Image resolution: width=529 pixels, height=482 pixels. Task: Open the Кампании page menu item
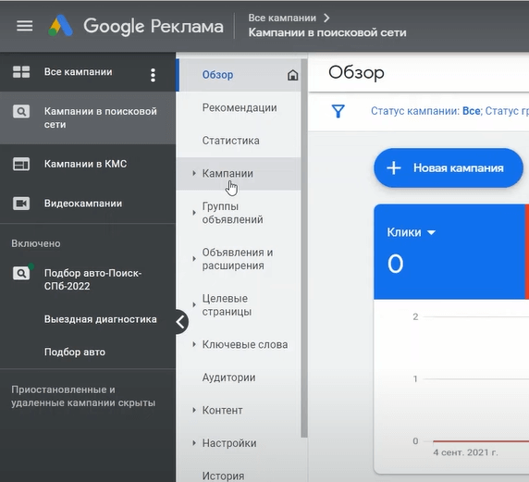[x=239, y=173]
